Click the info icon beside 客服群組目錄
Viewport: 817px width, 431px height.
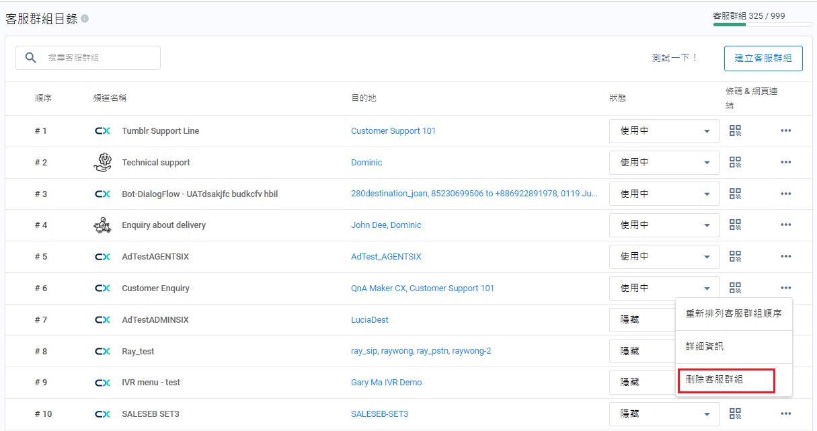click(85, 19)
